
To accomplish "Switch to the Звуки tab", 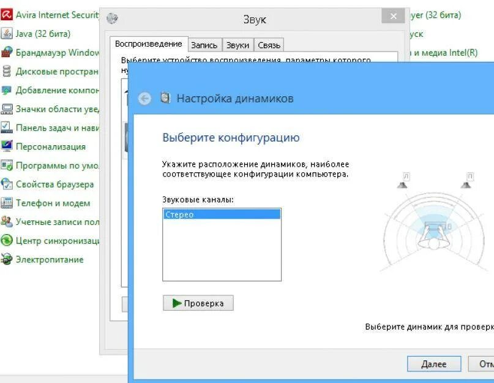I will tap(238, 45).
